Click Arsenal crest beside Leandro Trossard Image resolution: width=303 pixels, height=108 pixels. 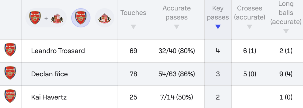[x=10, y=50]
